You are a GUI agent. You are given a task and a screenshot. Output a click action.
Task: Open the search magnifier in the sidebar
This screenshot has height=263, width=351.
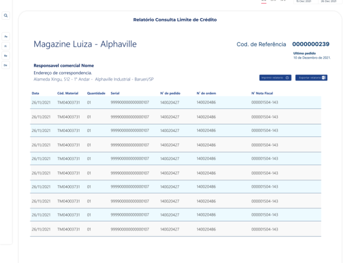click(6, 15)
